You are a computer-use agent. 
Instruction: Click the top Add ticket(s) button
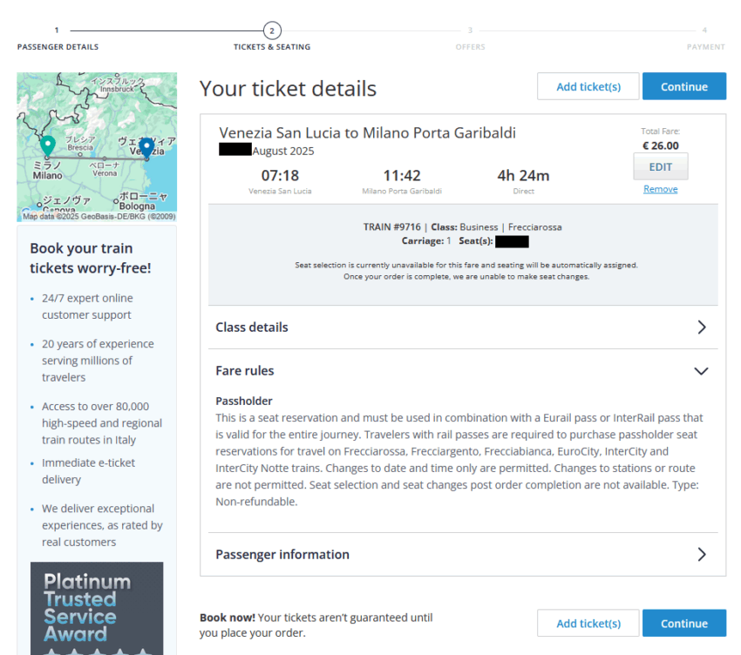588,86
